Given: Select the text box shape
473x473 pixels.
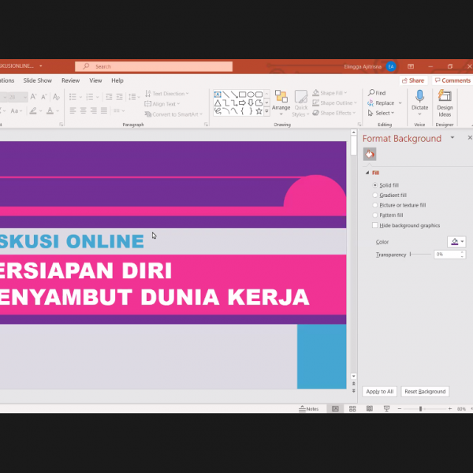Looking at the screenshot, I should click(218, 95).
